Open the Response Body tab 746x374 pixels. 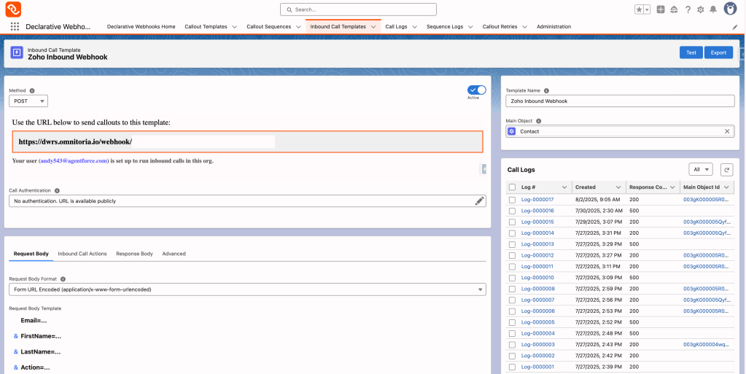(x=134, y=254)
